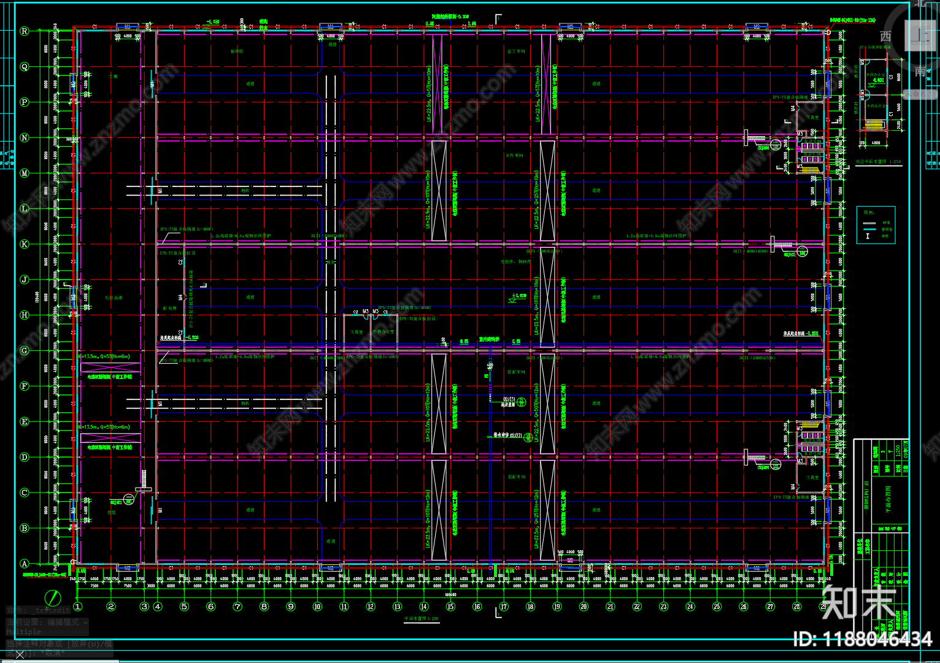Select grid axis bubble H
940x663 pixels.
tap(25, 315)
